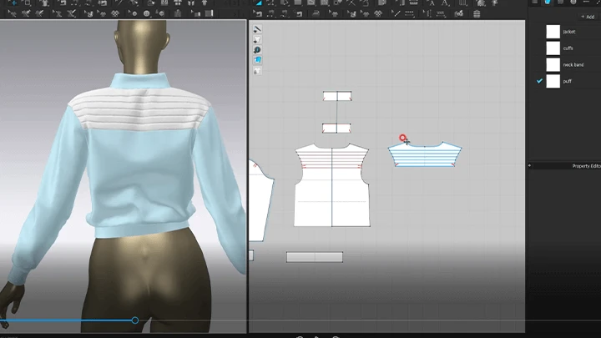Click the blue checkmark beside puff fabric
The width and height of the screenshot is (601, 338).
539,81
